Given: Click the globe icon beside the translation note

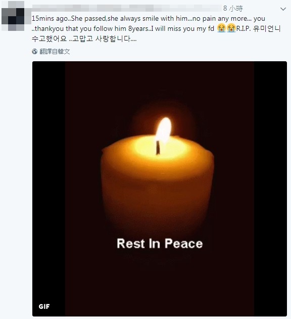Looking at the screenshot, I should 34,52.
